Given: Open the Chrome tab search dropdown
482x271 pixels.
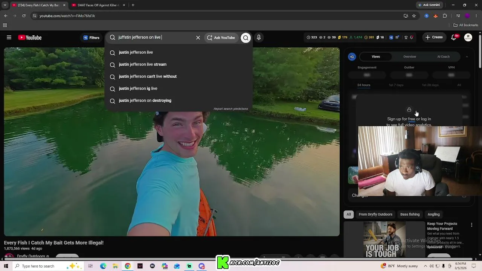Looking at the screenshot, I should pyautogui.click(x=5, y=5).
